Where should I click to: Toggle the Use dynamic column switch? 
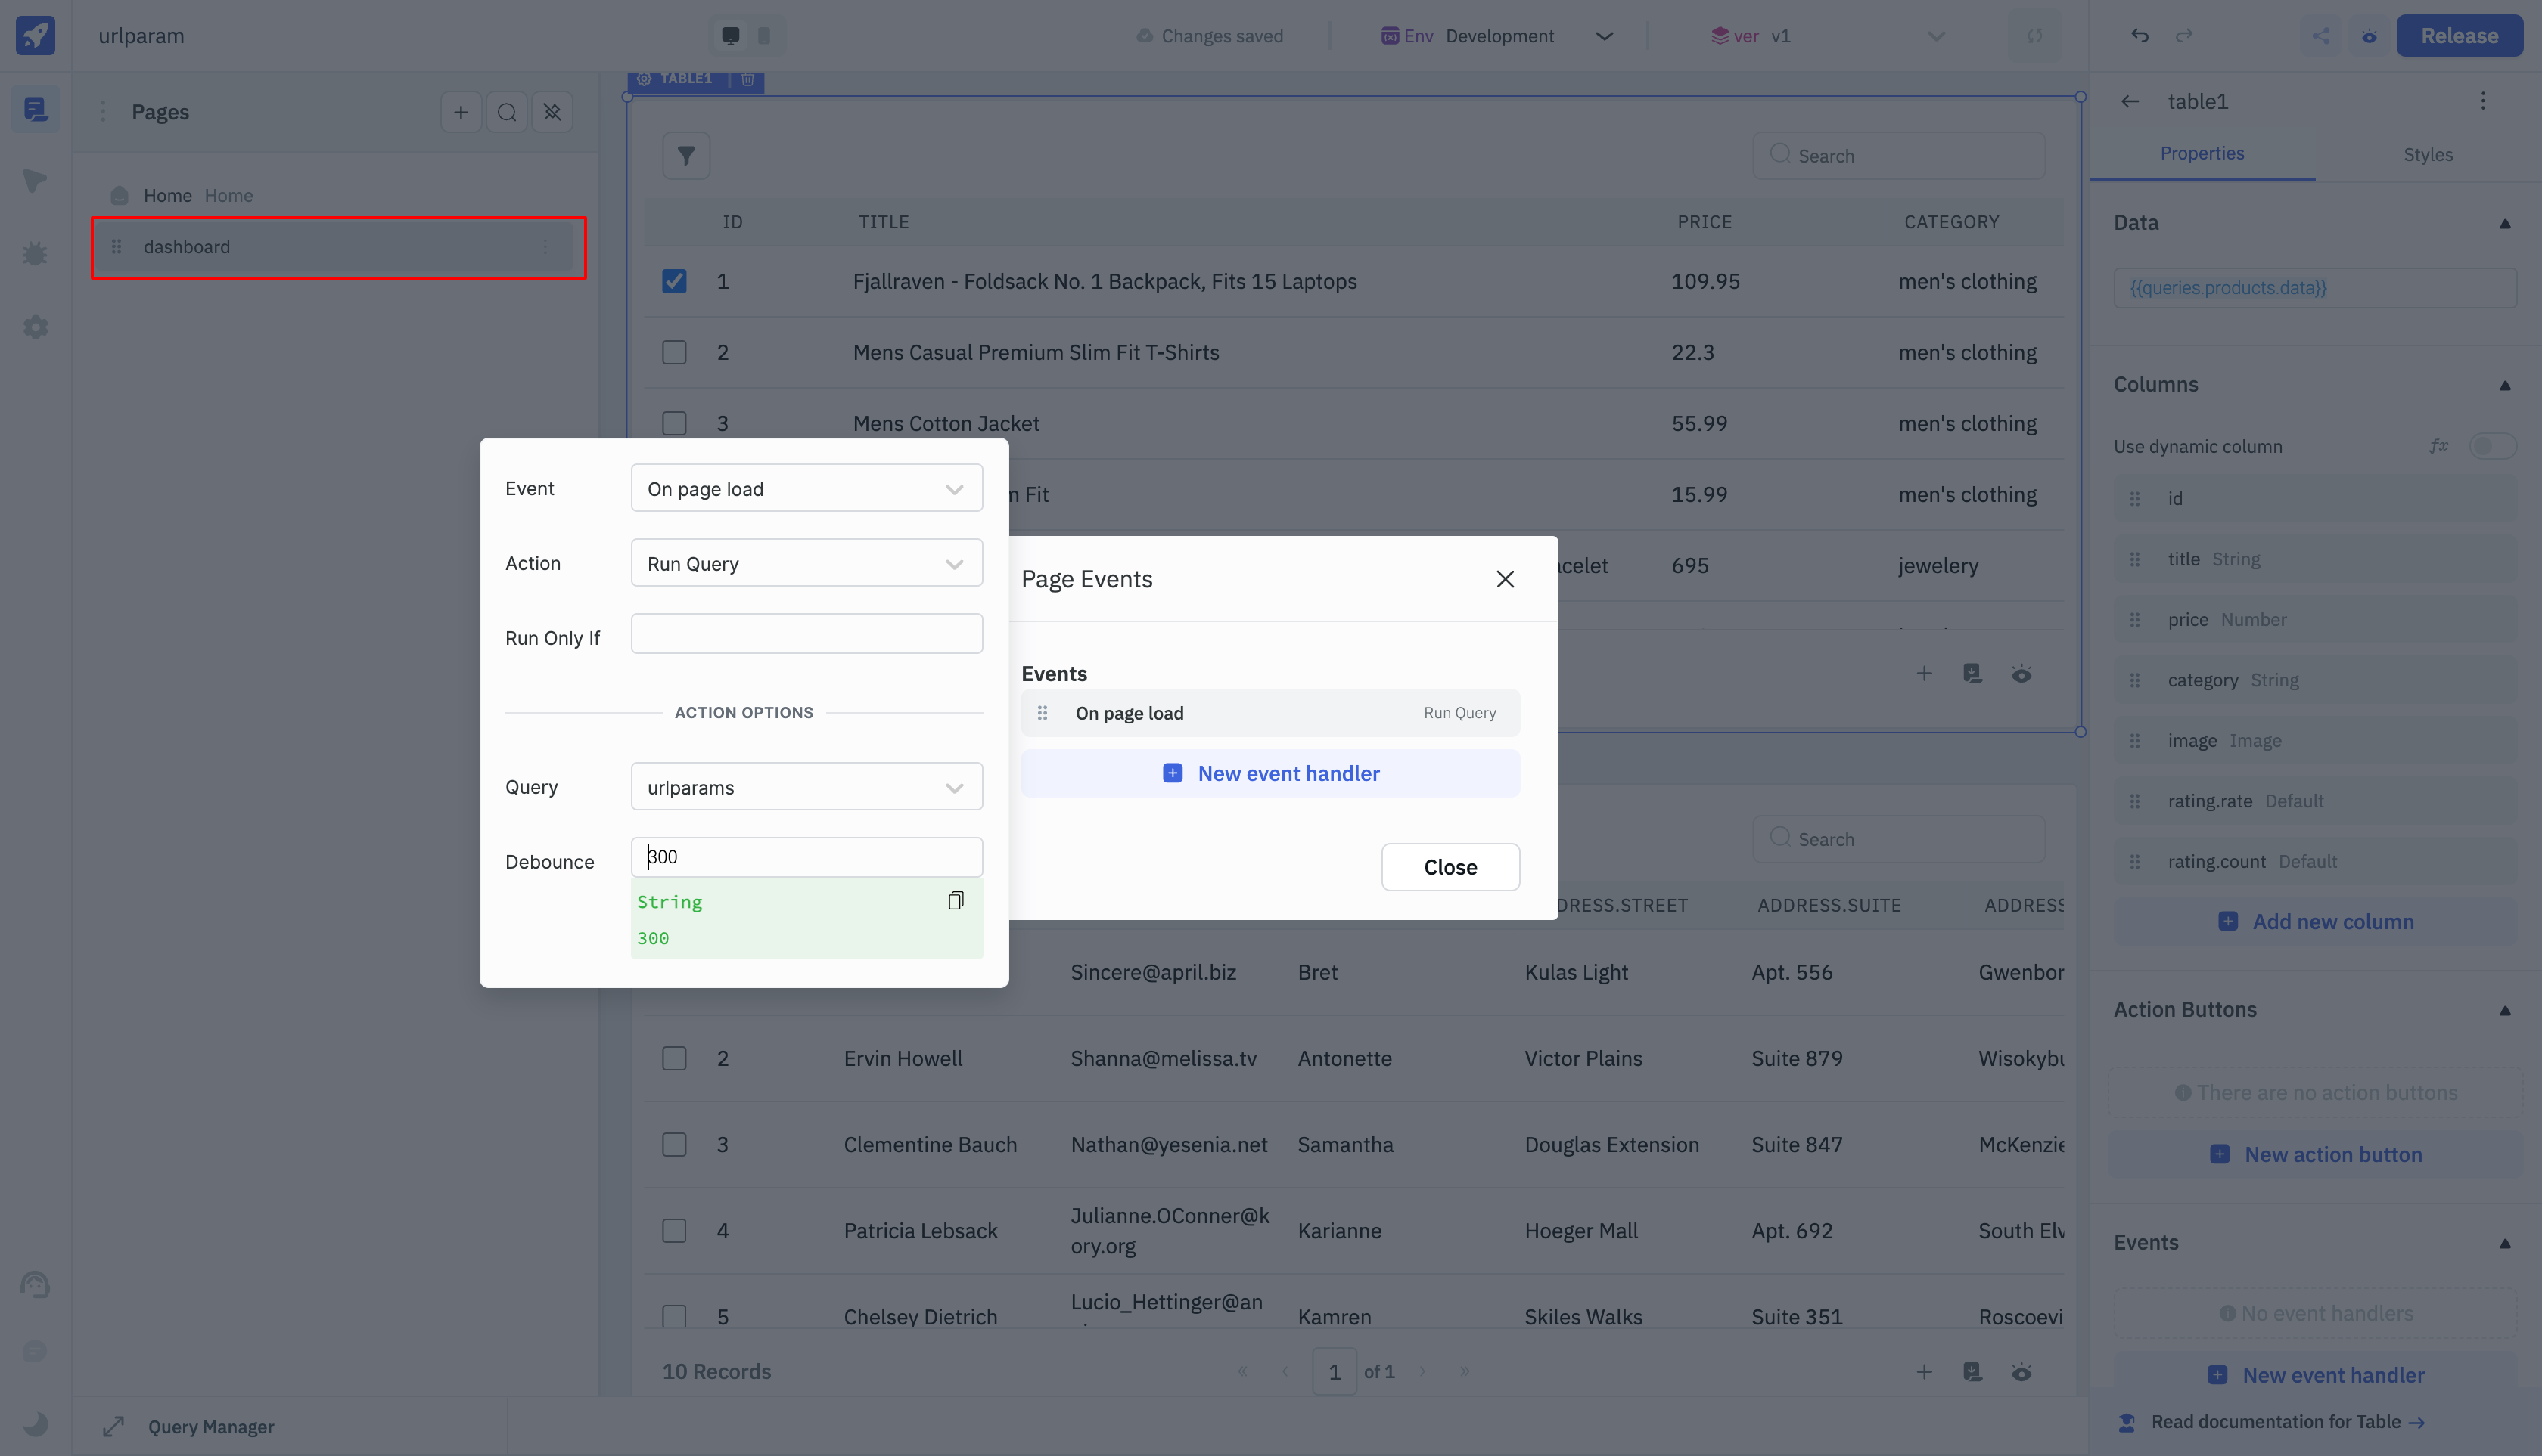click(2491, 446)
